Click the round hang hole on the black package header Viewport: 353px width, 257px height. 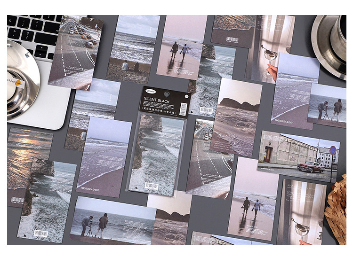[x=166, y=94]
